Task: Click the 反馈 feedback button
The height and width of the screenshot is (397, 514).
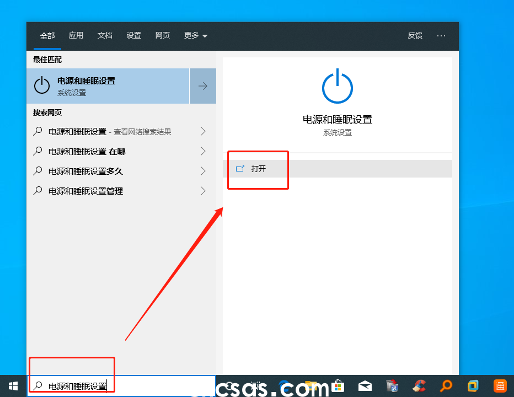Action: pos(415,35)
